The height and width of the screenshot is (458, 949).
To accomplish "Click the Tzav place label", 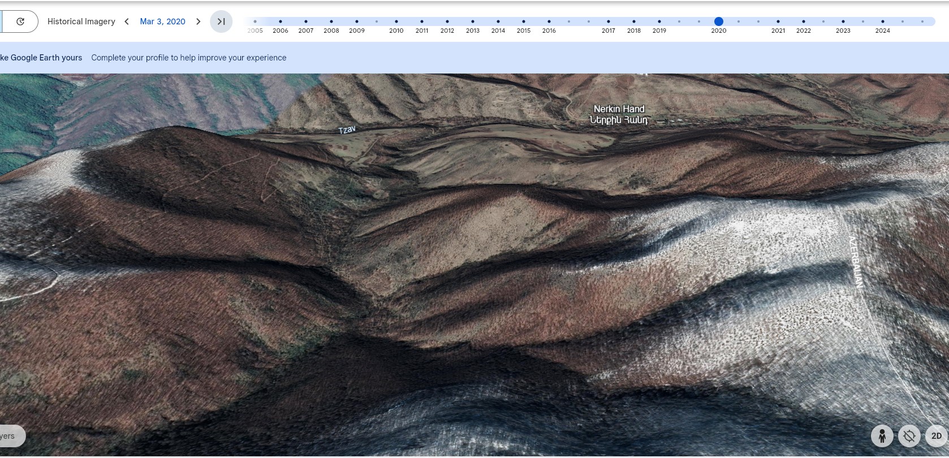I will 347,130.
